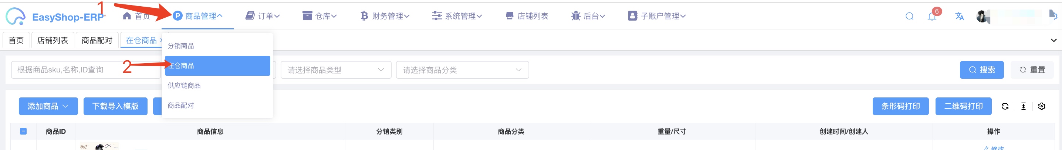Focus the 根据商品sku,名称,ID查询 search field
The width and height of the screenshot is (1062, 150).
point(85,70)
